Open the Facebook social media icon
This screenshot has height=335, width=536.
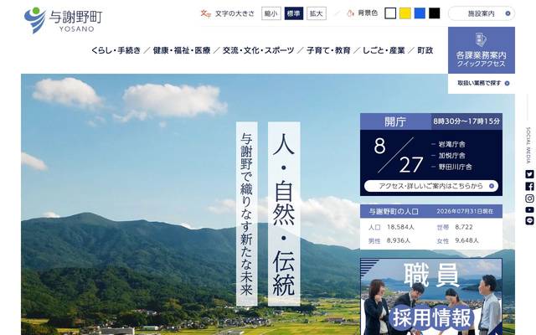(x=529, y=186)
